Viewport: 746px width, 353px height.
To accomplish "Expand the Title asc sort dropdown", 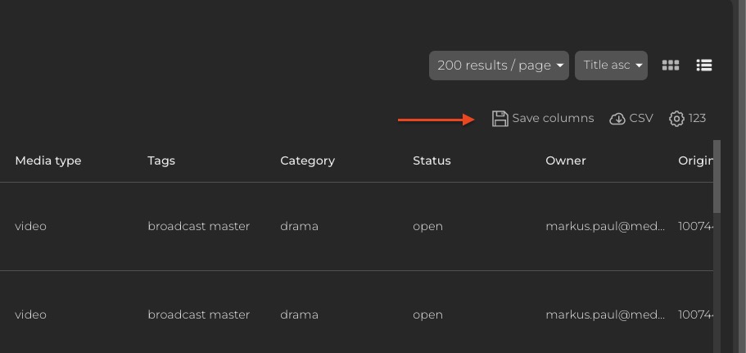I will [x=611, y=66].
